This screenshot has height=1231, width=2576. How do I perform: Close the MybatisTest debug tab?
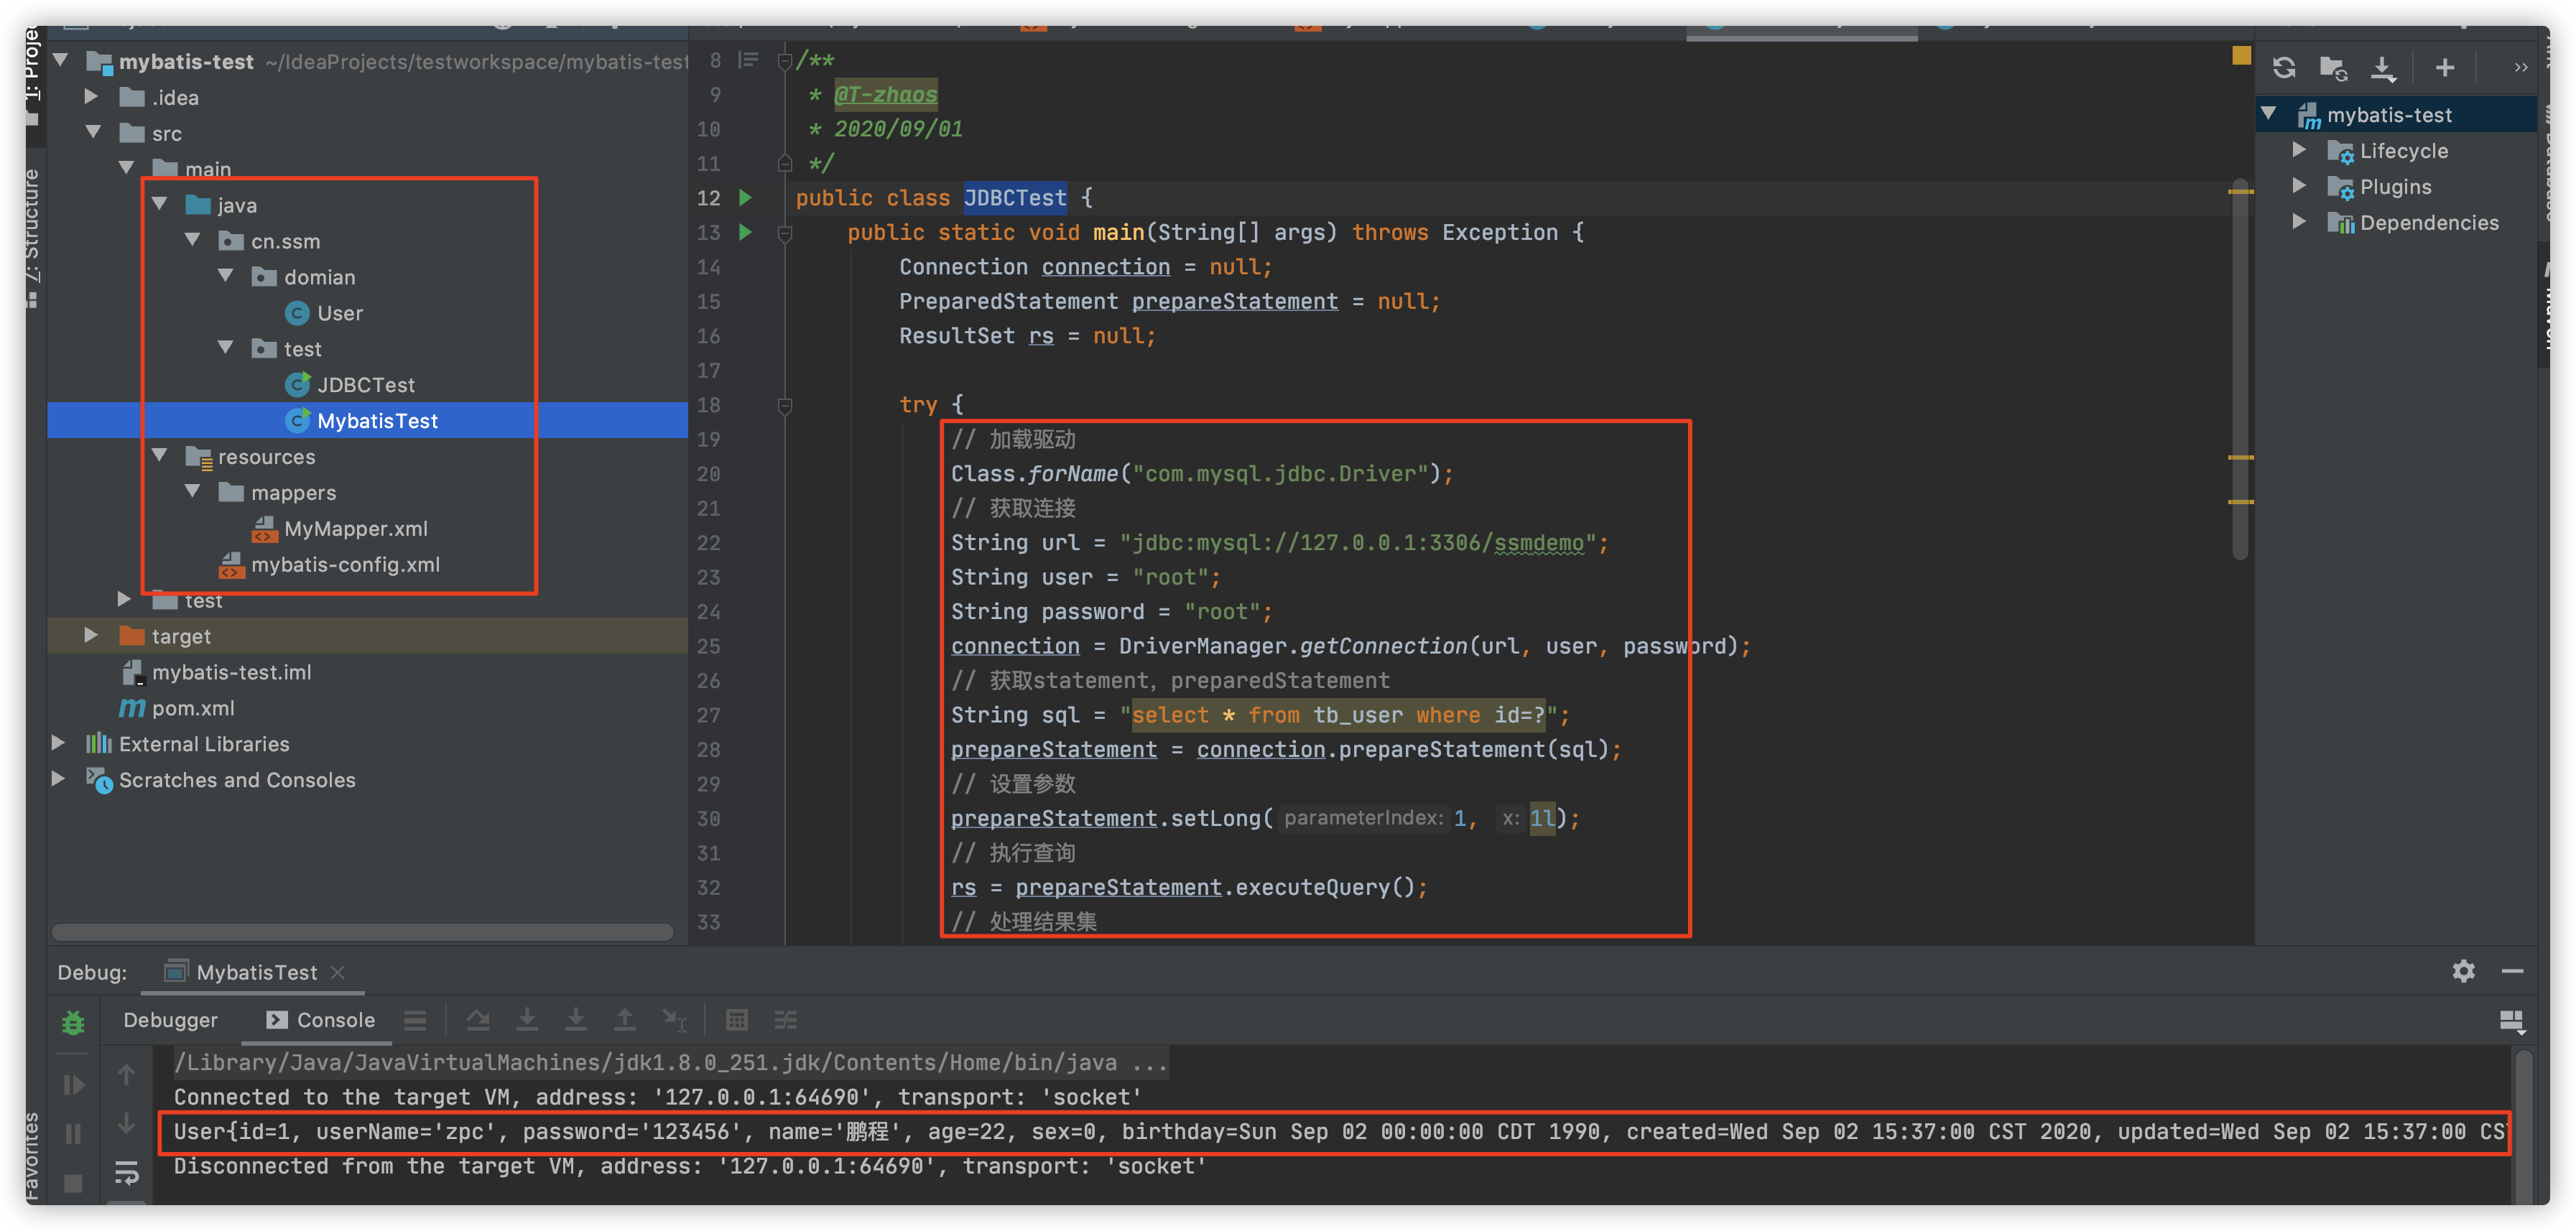click(x=338, y=972)
